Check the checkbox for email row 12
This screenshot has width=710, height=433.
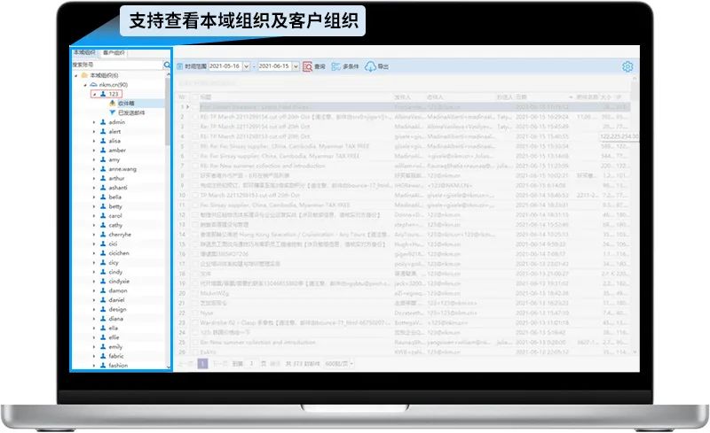(196, 215)
